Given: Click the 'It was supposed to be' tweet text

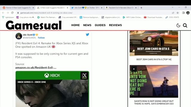Looking at the screenshot, I should (52, 56).
